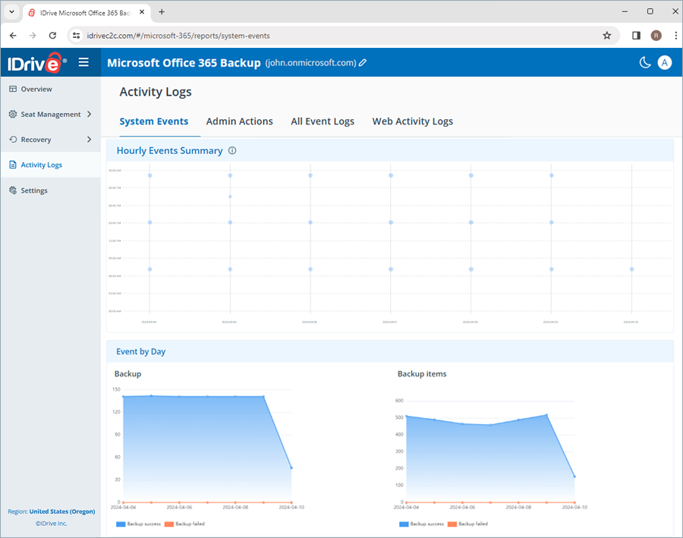
Task: Open the profile avatar menu
Action: [665, 62]
